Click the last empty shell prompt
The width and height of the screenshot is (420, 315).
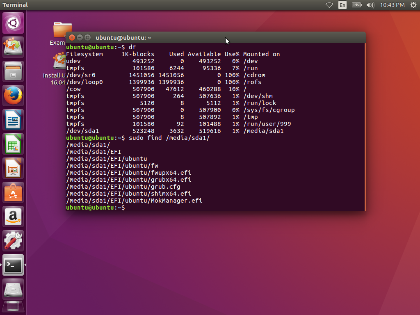pyautogui.click(x=95, y=208)
